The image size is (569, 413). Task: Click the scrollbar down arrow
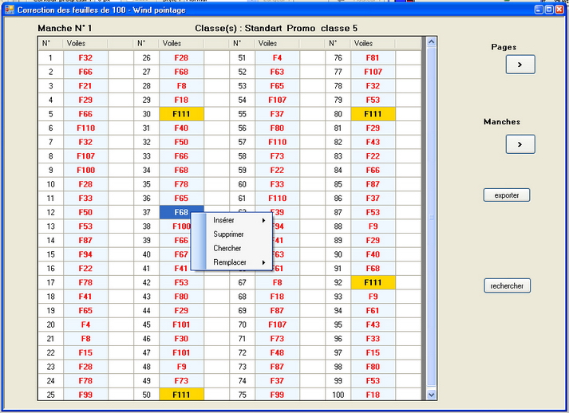[432, 394]
